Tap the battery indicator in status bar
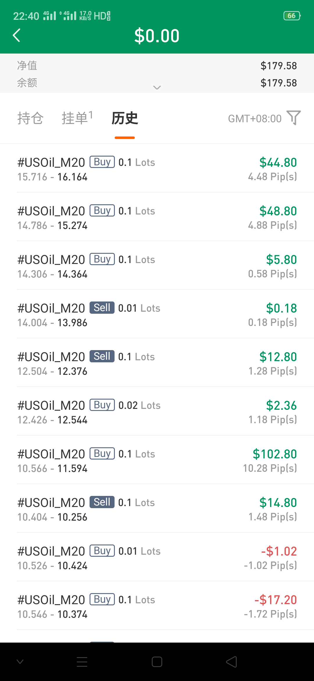314x681 pixels. coord(292,16)
